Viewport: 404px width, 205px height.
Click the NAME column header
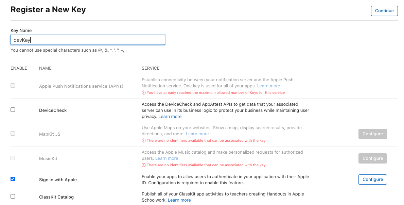(45, 68)
